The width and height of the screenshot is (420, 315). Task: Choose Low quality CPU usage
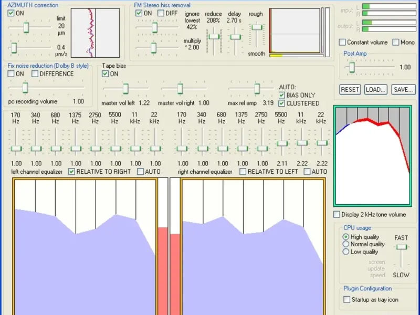[346, 251]
